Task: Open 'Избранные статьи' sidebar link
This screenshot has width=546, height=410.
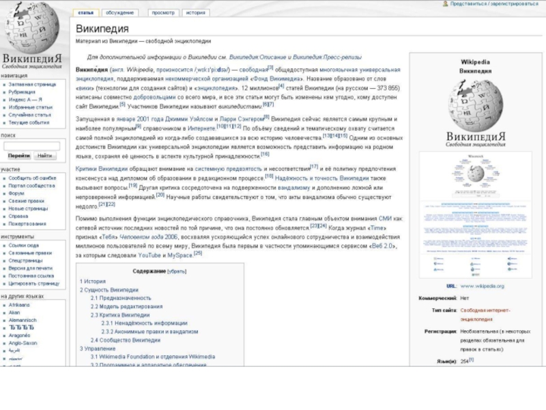Action: pos(30,107)
